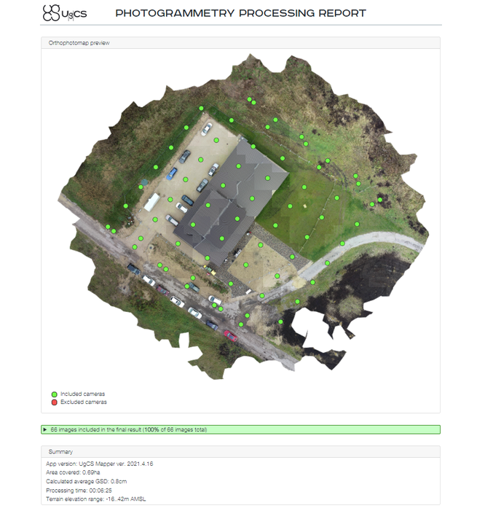477x511 pixels.
Task: Click the UgCS drone logo
Action: click(63, 12)
